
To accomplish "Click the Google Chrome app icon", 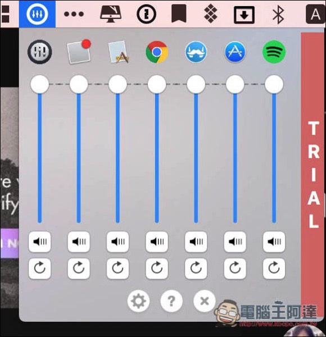I will (x=157, y=52).
